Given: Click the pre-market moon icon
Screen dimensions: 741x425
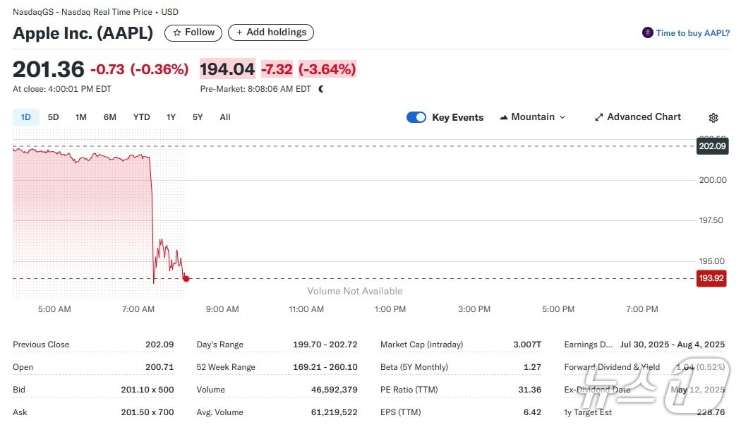Looking at the screenshot, I should (x=321, y=90).
